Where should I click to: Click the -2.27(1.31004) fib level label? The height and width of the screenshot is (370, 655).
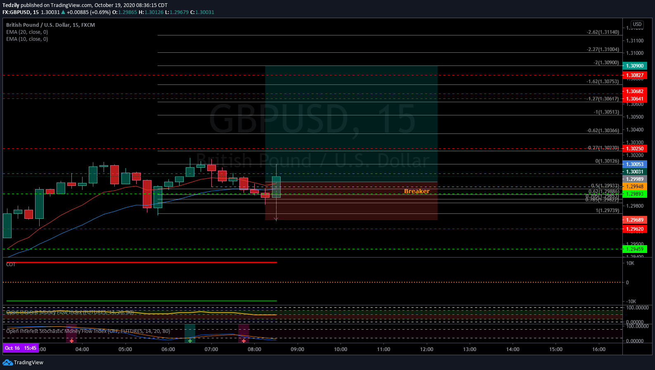point(603,49)
